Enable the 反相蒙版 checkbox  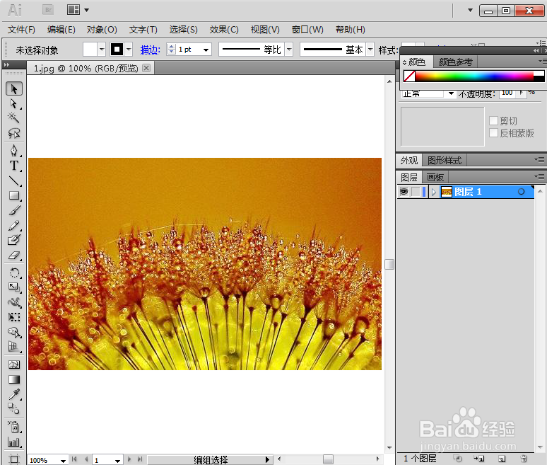[x=493, y=133]
